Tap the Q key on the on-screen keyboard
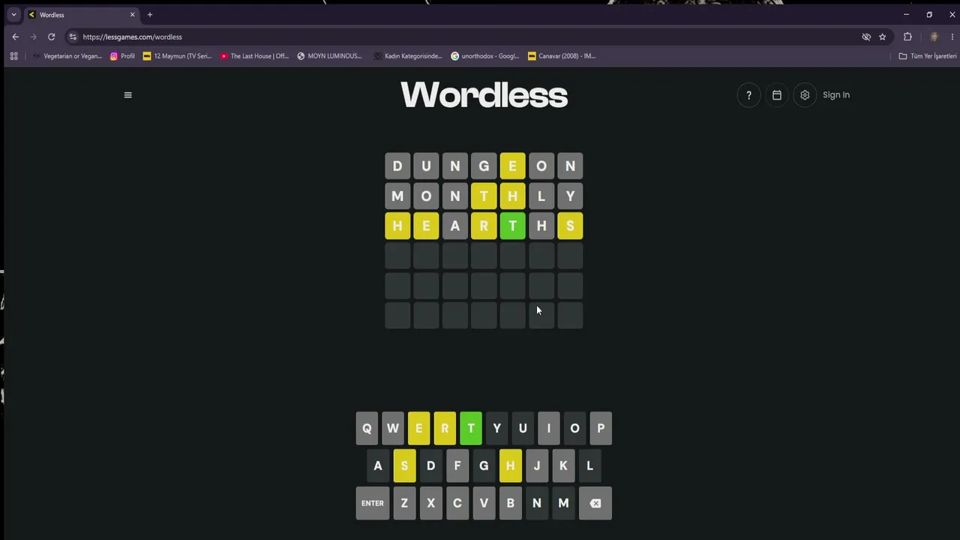Viewport: 960px width, 540px height. 367,428
